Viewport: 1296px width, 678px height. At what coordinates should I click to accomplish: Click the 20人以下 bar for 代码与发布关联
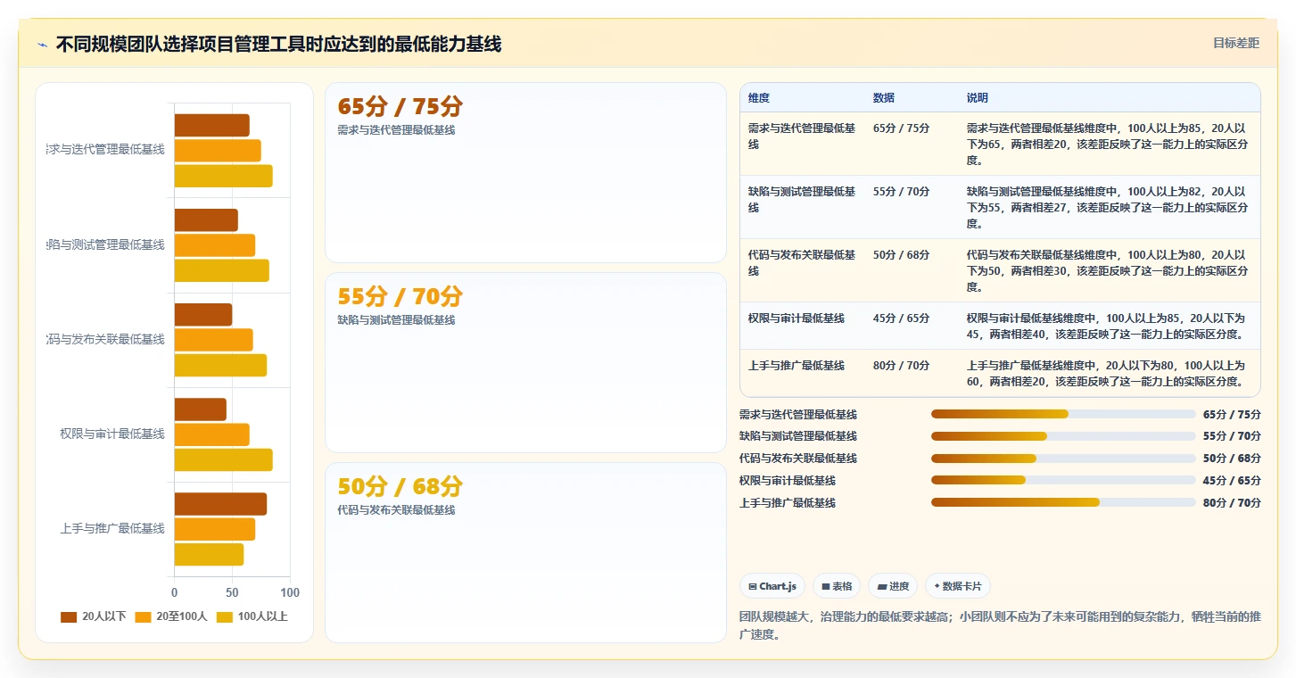[203, 315]
